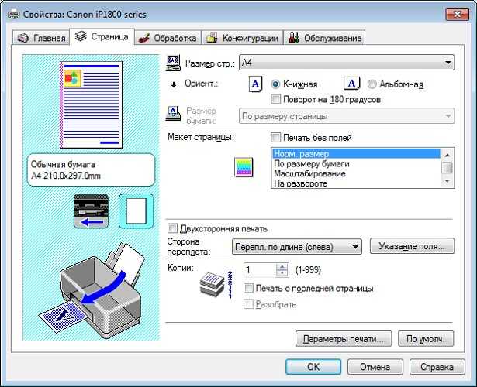Click the printer tray icon with the blue arrow
This screenshot has height=387, width=477.
pyautogui.click(x=91, y=211)
